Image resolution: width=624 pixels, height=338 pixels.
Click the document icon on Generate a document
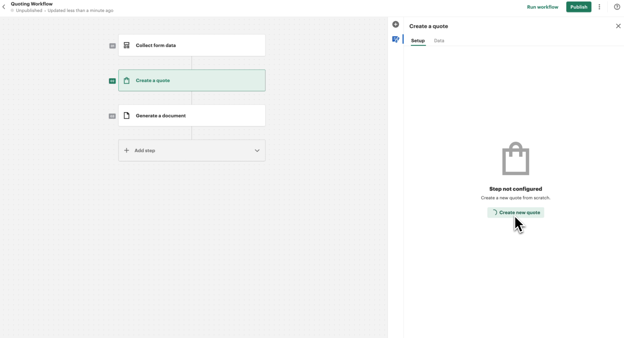pos(126,115)
